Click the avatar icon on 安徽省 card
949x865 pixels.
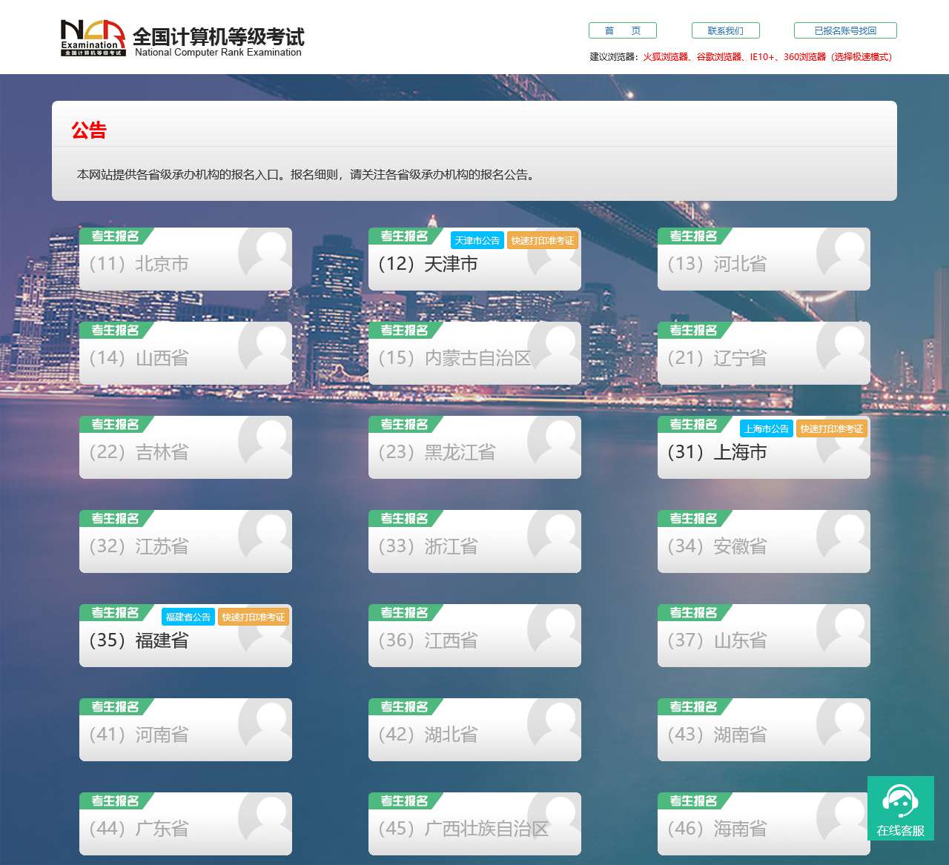tap(835, 534)
